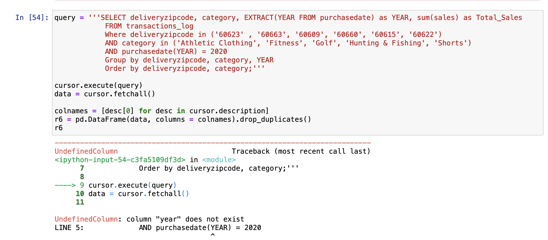
Task: Click the ipython-input-54-c3fa5109df3d traceback link
Action: click(x=119, y=160)
